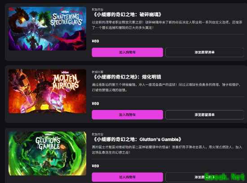Add Molten Mirrors to the wishlist
247x183 pixels.
204,114
